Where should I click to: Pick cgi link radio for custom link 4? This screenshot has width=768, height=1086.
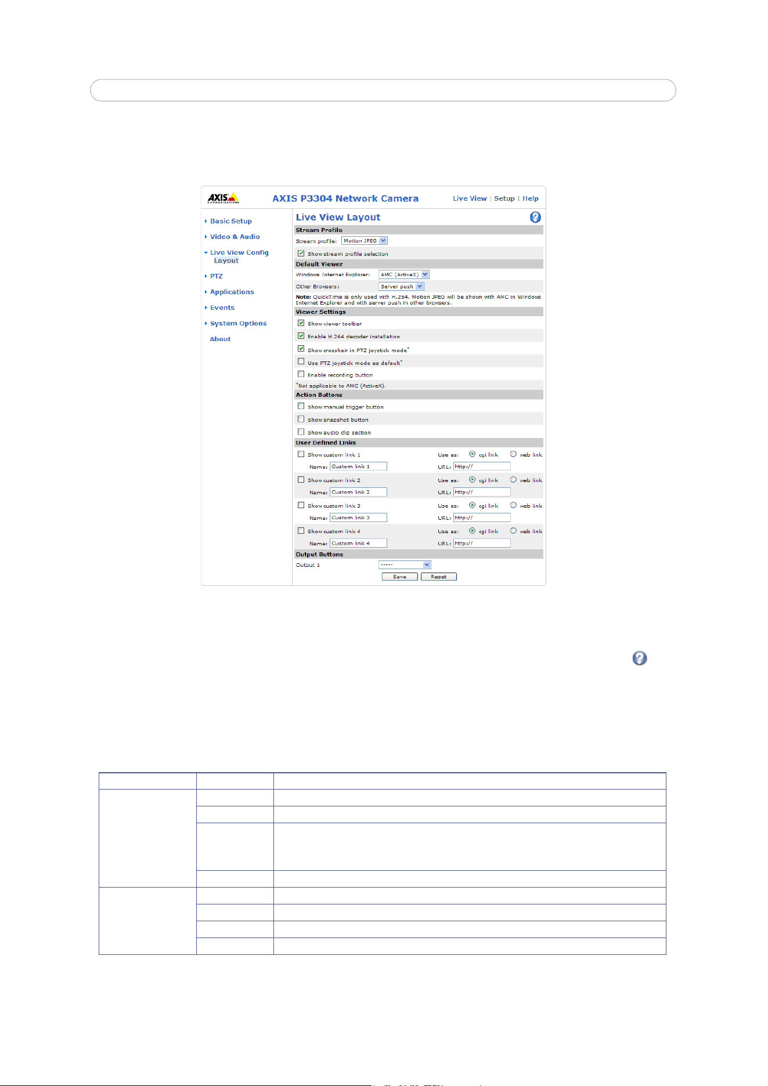pos(472,531)
